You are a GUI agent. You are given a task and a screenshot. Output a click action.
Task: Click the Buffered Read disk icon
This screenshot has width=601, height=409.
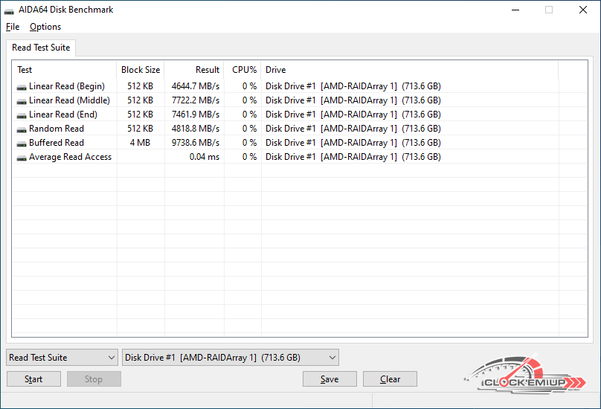point(22,144)
